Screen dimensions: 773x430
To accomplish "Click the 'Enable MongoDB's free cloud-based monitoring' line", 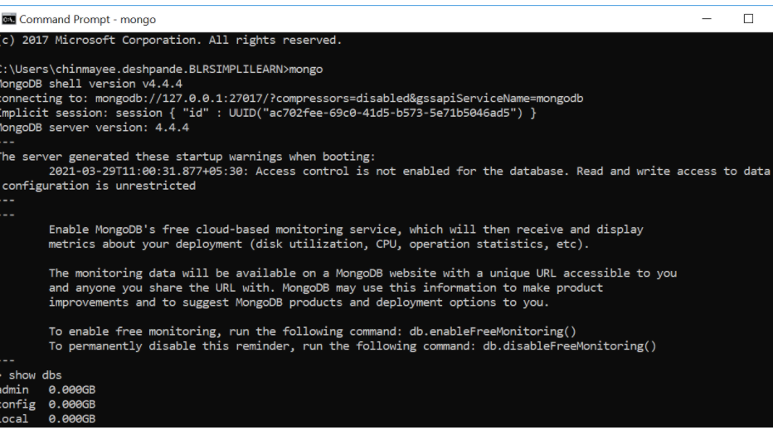I will [x=346, y=229].
